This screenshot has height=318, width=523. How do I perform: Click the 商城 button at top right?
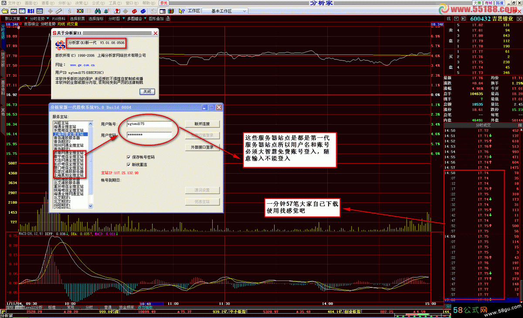488,3
